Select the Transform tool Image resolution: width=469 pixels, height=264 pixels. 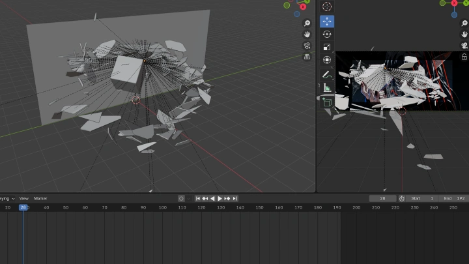(x=327, y=60)
